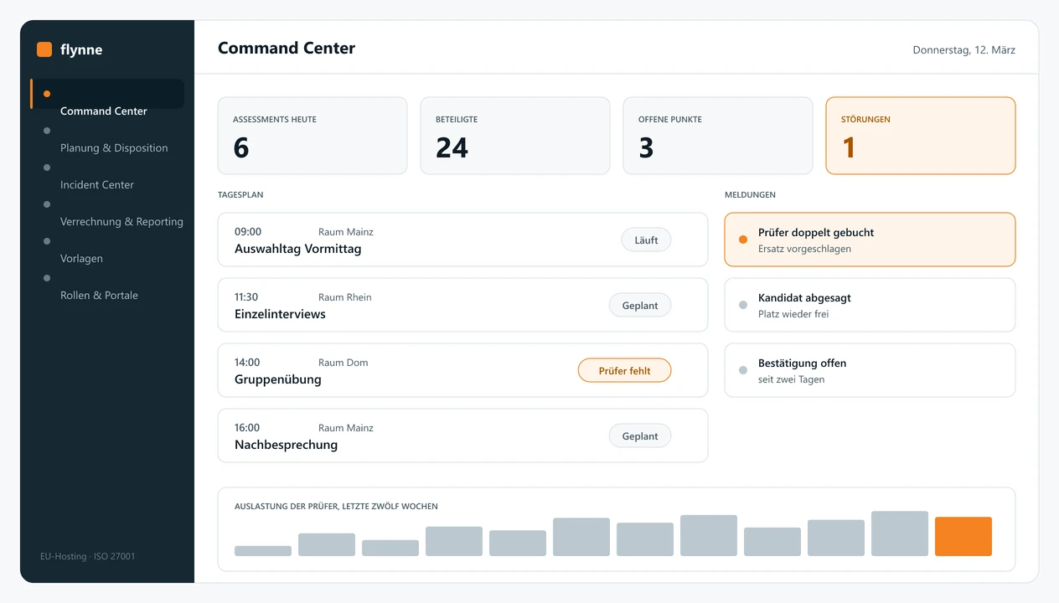
Task: Click the orange dot above Command Center
Action: [x=47, y=94]
